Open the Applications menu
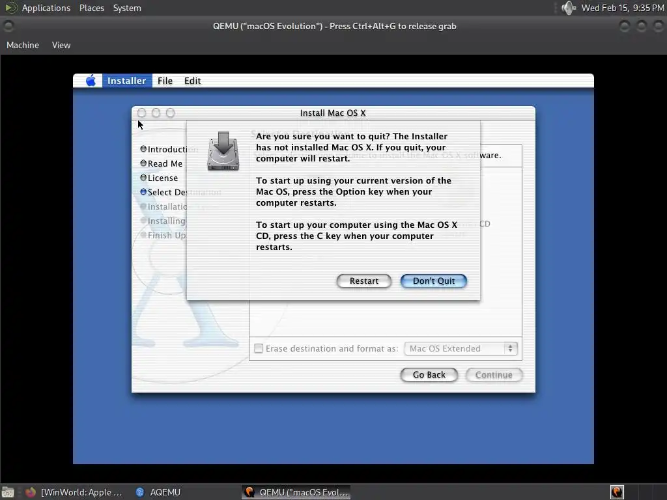The width and height of the screenshot is (667, 500). pyautogui.click(x=46, y=8)
